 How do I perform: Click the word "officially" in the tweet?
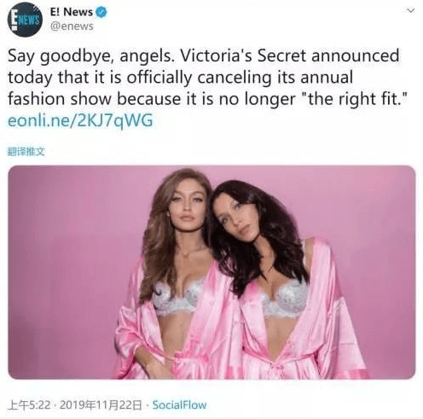click(159, 78)
